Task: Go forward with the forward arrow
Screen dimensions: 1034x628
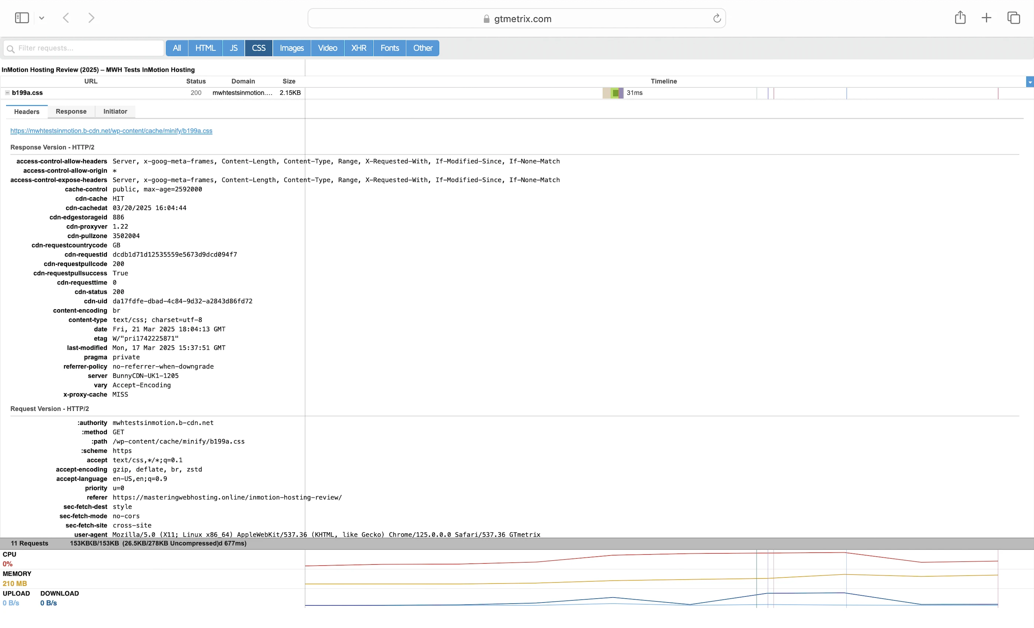Action: pos(91,18)
